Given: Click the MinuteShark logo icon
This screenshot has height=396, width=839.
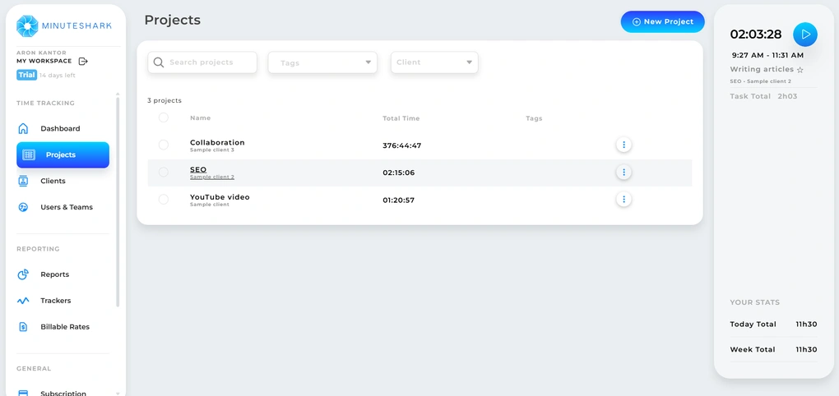Looking at the screenshot, I should [x=27, y=26].
